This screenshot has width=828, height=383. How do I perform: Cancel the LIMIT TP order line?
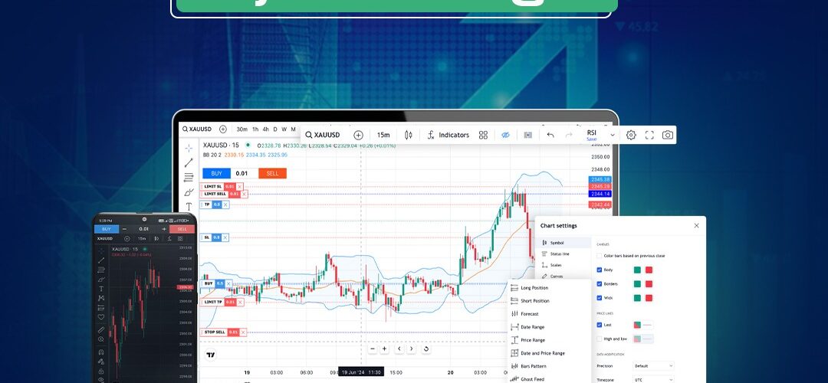[x=240, y=303]
